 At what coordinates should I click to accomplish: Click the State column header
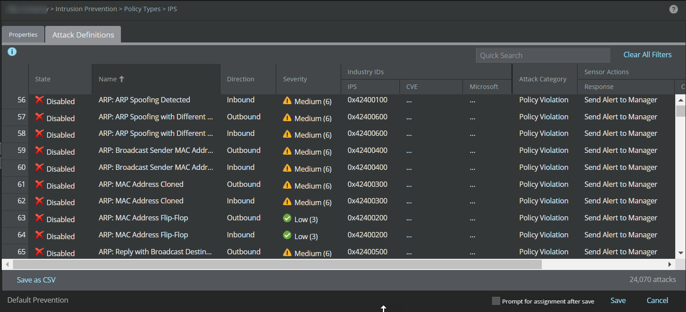coord(60,79)
